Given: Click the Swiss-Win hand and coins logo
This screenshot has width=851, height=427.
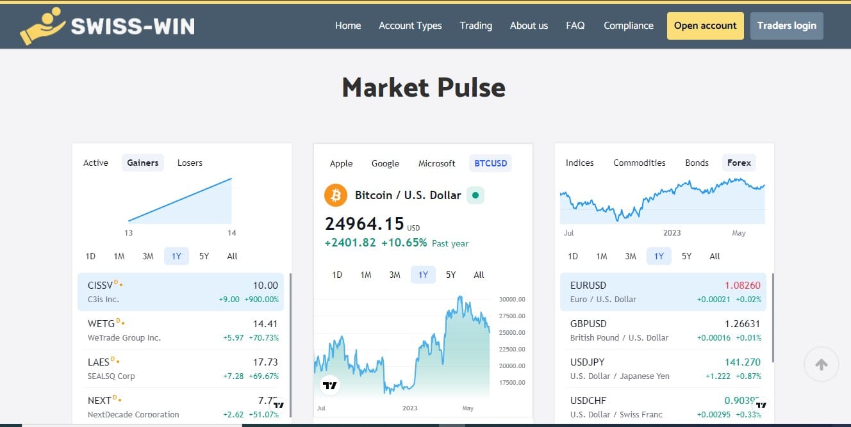Looking at the screenshot, I should pyautogui.click(x=42, y=26).
